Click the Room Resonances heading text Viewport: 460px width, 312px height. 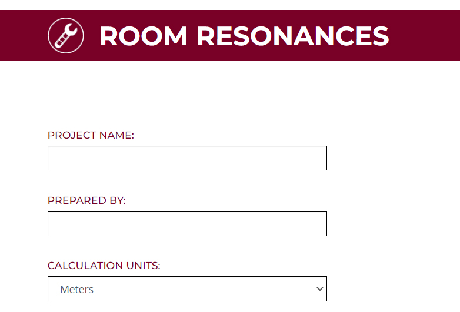click(244, 36)
